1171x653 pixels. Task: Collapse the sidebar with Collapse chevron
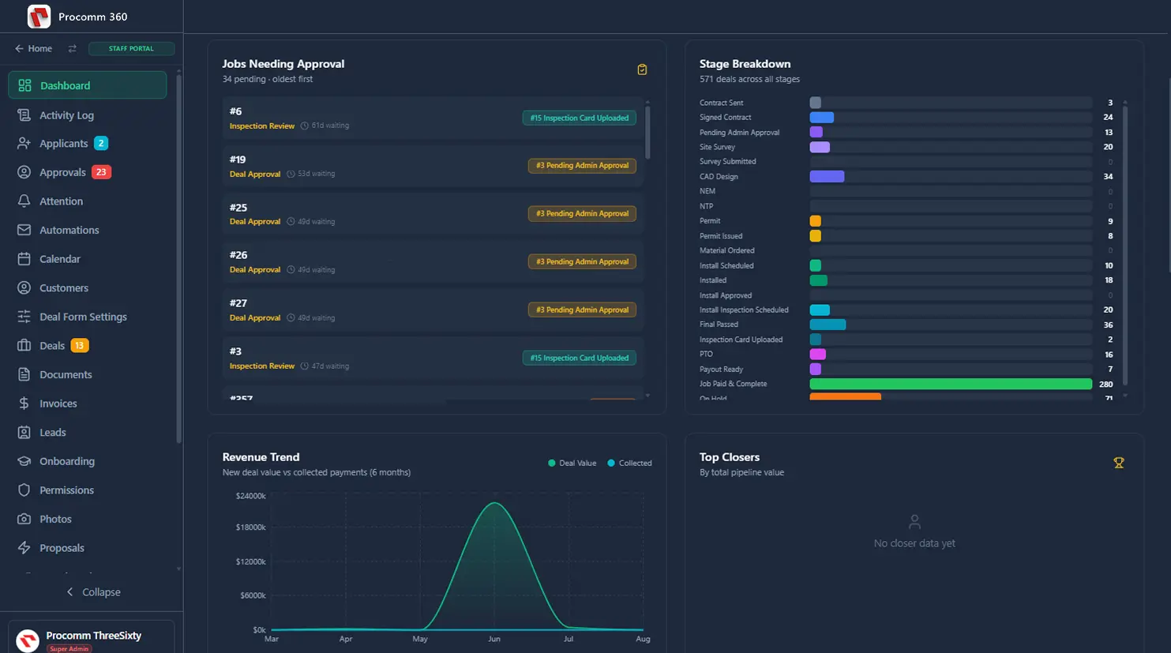point(93,592)
